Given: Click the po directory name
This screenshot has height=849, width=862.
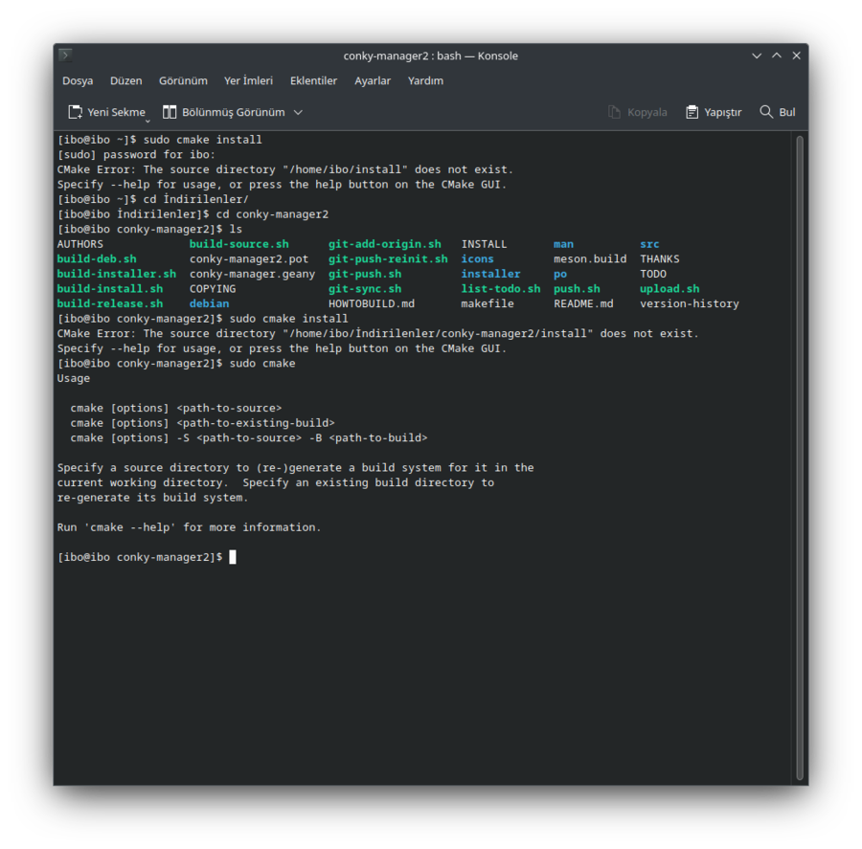Looking at the screenshot, I should [560, 274].
